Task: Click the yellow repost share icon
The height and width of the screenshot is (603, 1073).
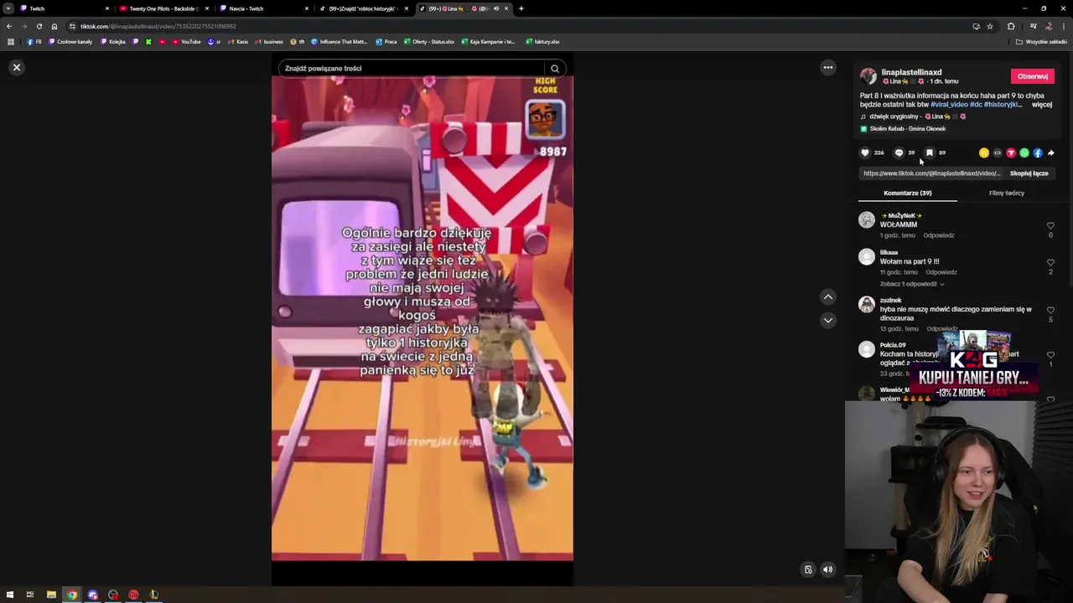Action: pyautogui.click(x=983, y=153)
